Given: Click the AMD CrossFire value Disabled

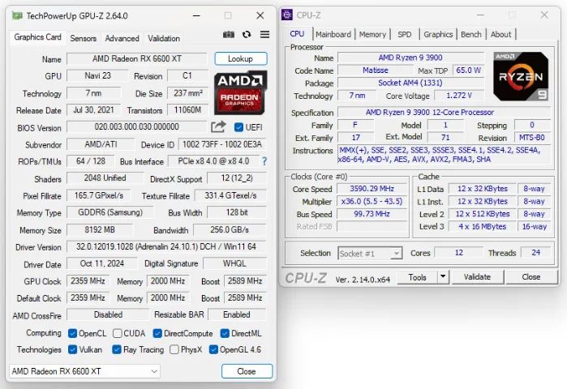Looking at the screenshot, I should pyautogui.click(x=108, y=314).
